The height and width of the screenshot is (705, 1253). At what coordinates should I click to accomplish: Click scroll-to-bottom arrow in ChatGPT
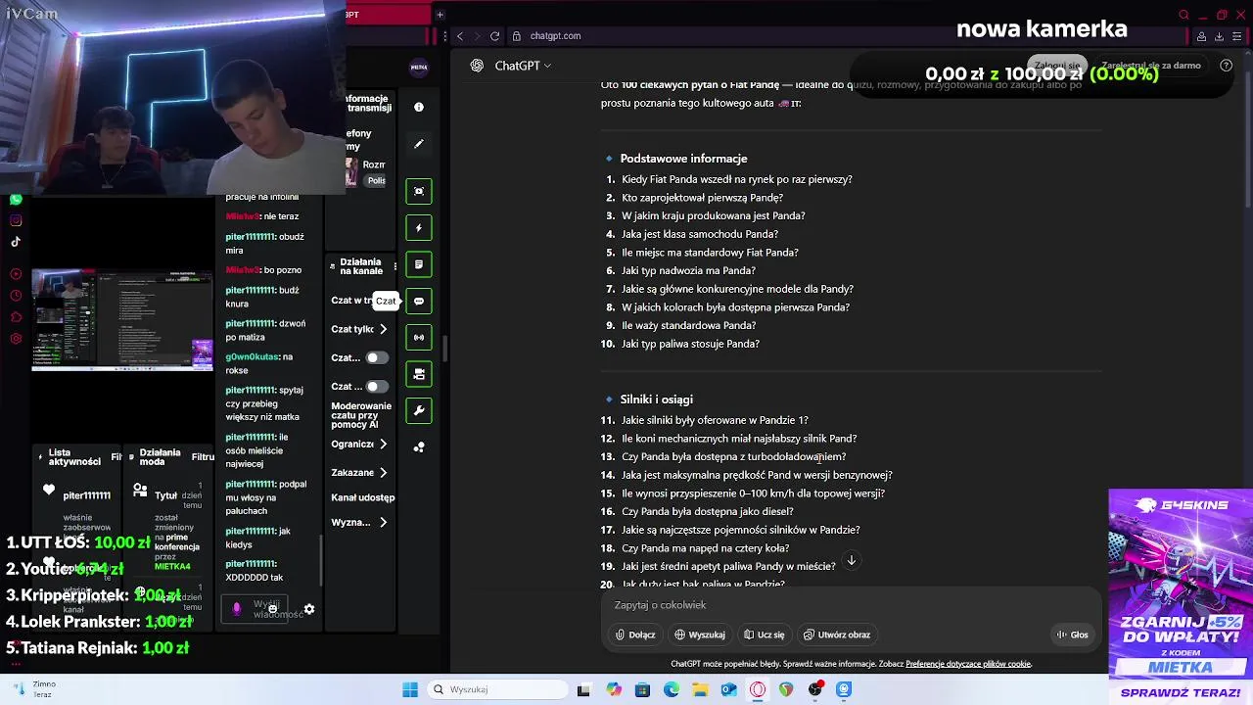point(852,561)
